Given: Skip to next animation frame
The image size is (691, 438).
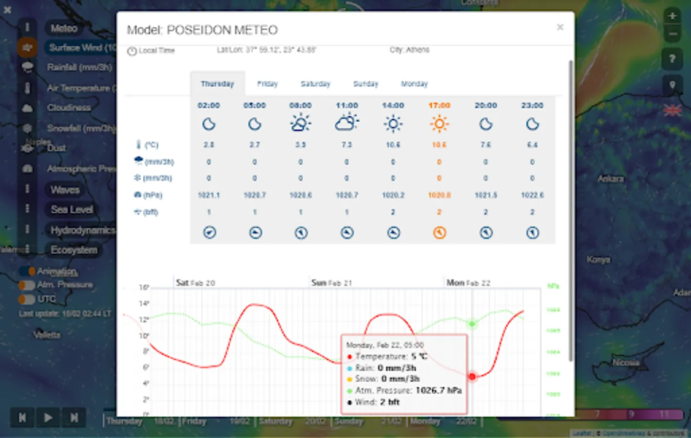Looking at the screenshot, I should (x=74, y=418).
